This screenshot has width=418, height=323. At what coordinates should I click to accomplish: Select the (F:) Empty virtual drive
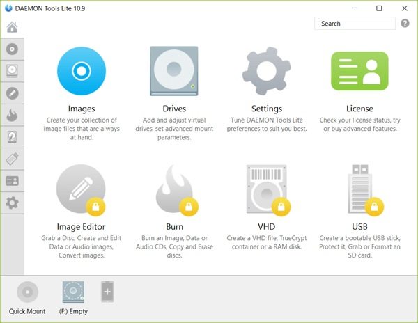(x=73, y=292)
